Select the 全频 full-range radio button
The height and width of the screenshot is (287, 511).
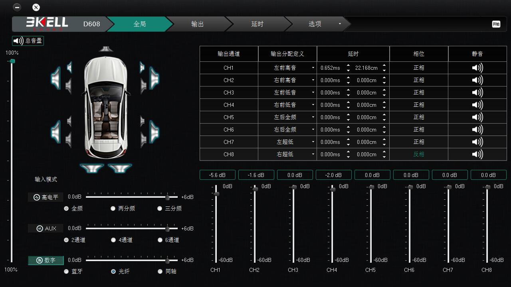tap(66, 208)
